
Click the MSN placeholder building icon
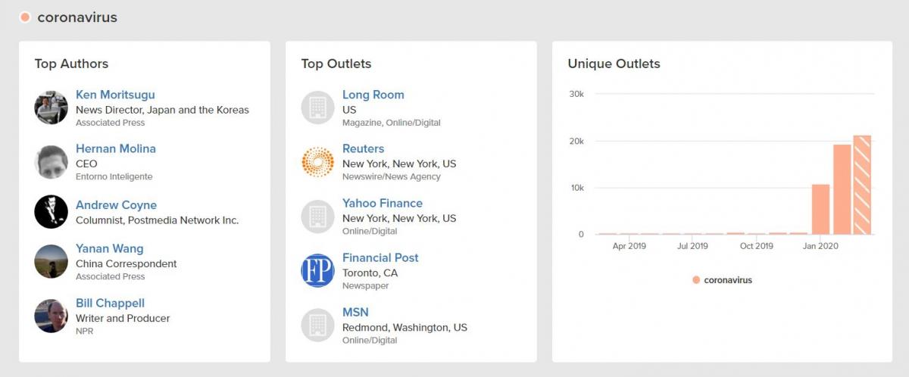(317, 326)
